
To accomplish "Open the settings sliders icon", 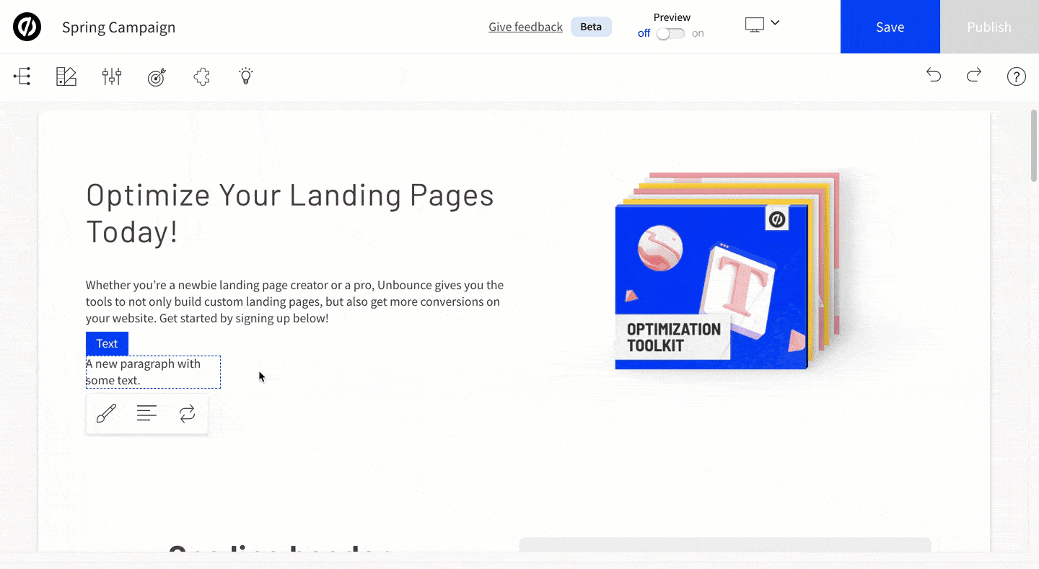I will pyautogui.click(x=112, y=76).
